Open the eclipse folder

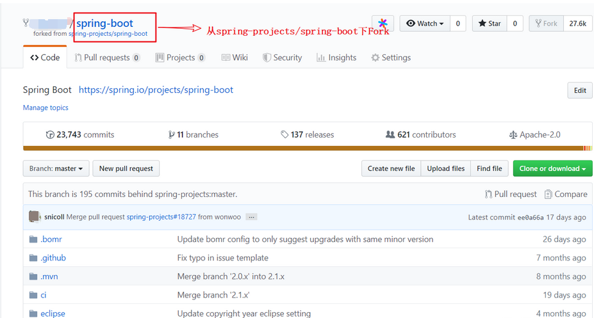(x=53, y=314)
